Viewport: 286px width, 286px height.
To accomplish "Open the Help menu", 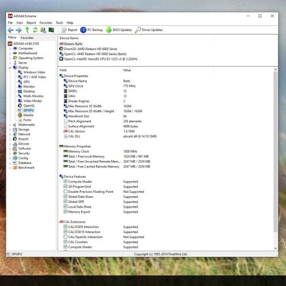I will pyautogui.click(x=70, y=23).
